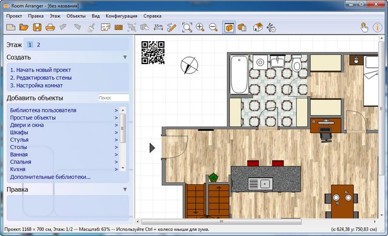Viewport: 388px width, 236px height.
Task: Click '1. Начать новый проект' link
Action: pos(41,70)
